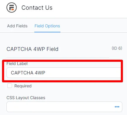Viewport: 127px width, 115px height.
Task: Switch to the Add Fields tab
Action: (x=17, y=26)
